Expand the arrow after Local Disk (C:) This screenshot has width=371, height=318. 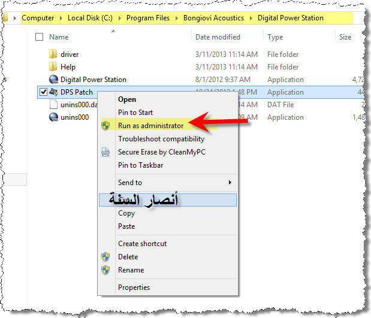coord(120,18)
